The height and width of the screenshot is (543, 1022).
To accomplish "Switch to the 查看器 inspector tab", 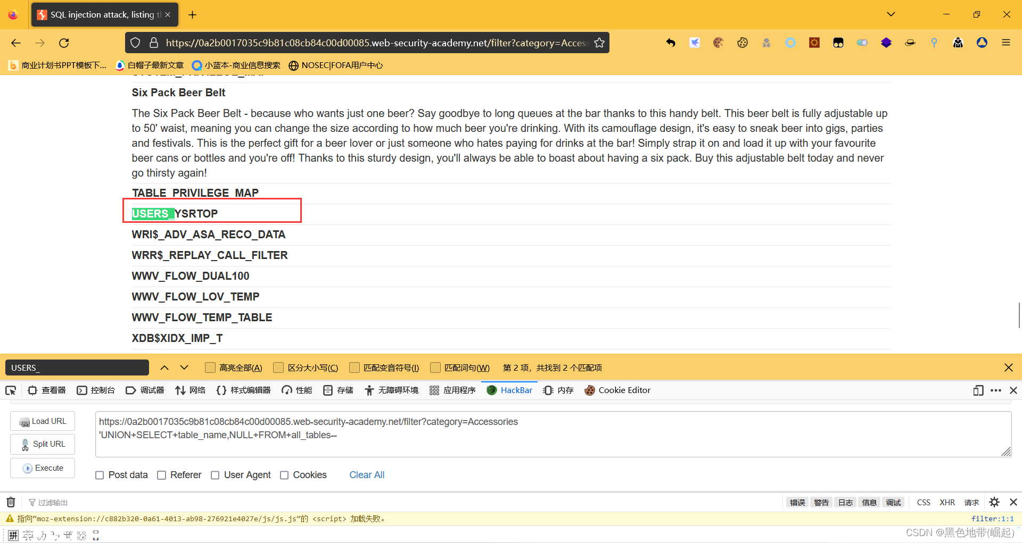I will pyautogui.click(x=47, y=390).
